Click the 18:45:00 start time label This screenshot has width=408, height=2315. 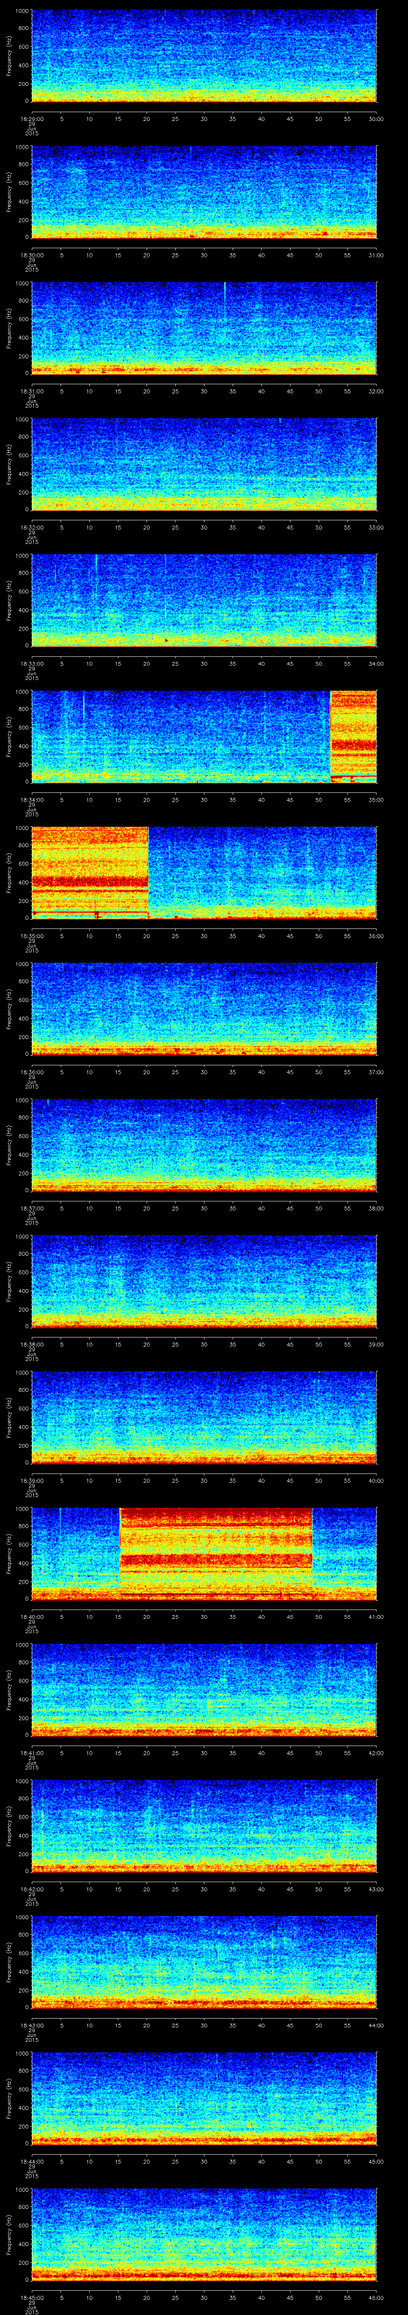click(31, 2297)
